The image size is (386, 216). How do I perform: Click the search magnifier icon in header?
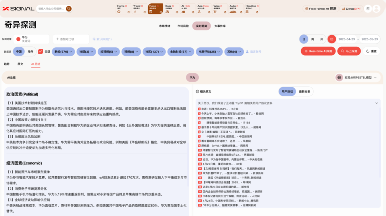pyautogui.click(x=69, y=9)
